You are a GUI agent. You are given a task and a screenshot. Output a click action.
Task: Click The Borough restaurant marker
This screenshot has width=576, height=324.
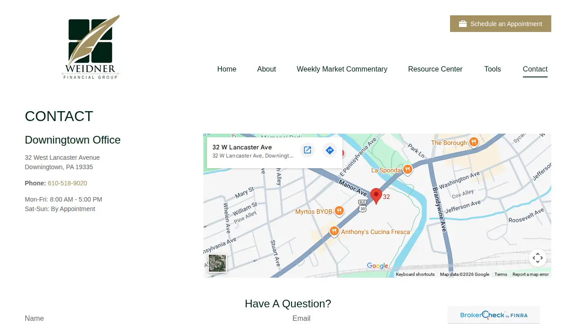473,142
